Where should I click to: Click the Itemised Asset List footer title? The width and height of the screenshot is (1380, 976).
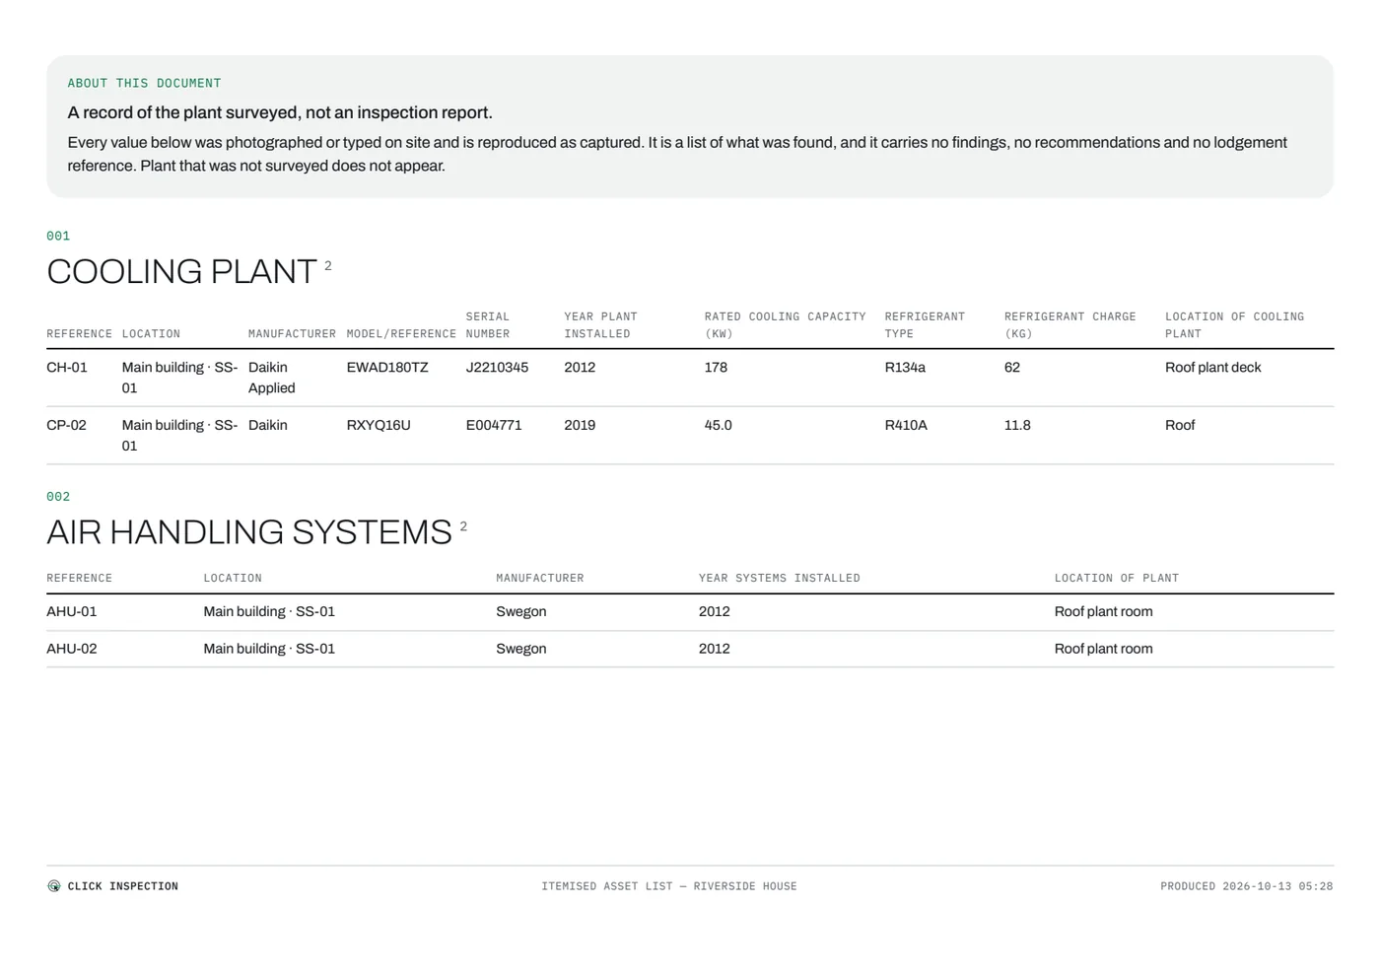point(669,886)
